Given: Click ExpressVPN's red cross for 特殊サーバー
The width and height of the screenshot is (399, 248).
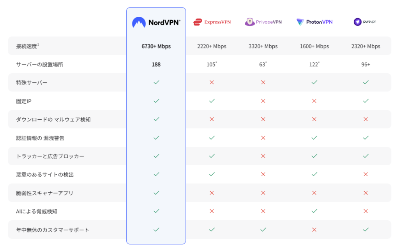Looking at the screenshot, I should (212, 83).
